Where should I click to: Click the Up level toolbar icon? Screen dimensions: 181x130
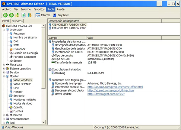click(17, 15)
